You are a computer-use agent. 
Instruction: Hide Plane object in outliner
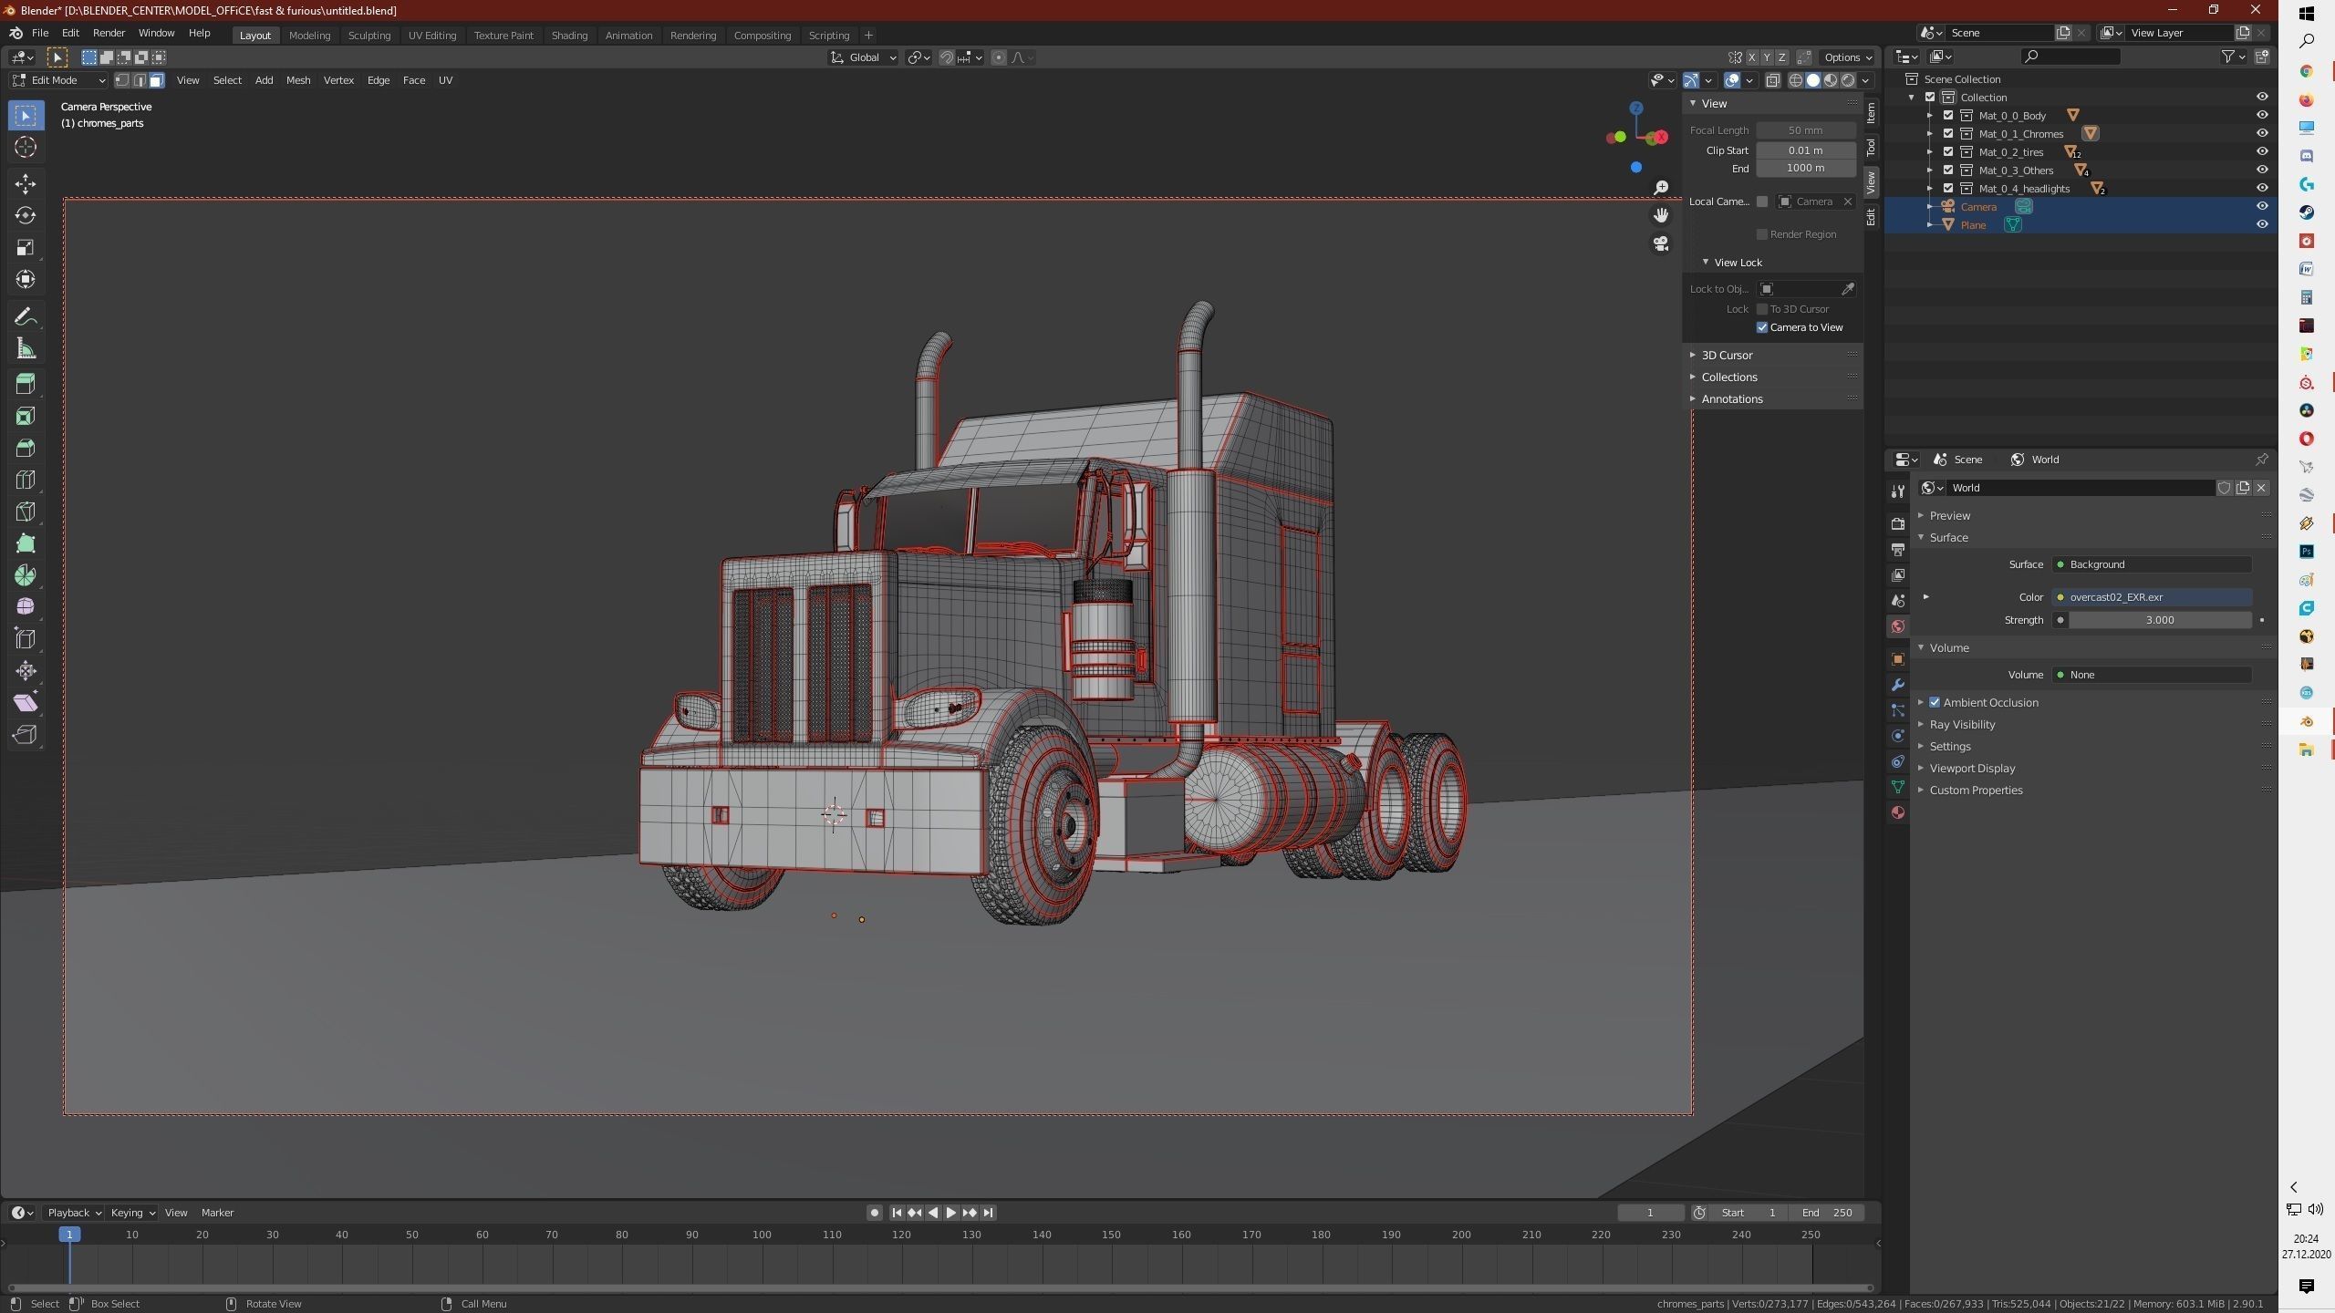point(2262,224)
